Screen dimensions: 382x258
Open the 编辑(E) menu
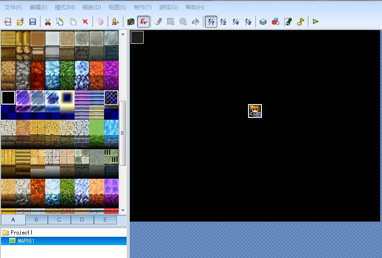(x=38, y=7)
